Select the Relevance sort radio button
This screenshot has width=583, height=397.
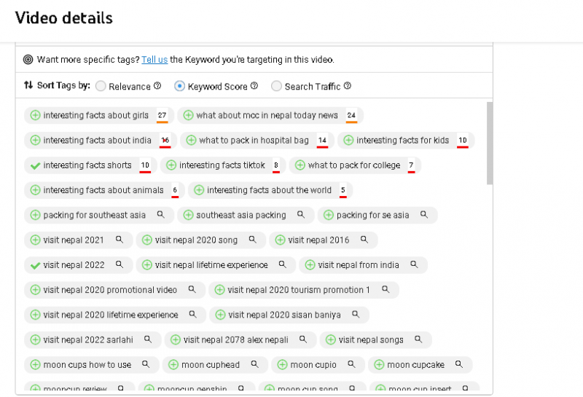click(x=101, y=86)
